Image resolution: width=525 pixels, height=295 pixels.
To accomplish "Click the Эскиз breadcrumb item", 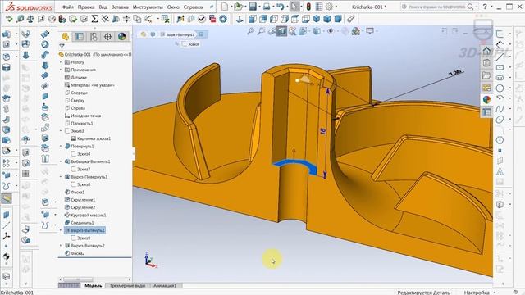I will click(x=191, y=44).
